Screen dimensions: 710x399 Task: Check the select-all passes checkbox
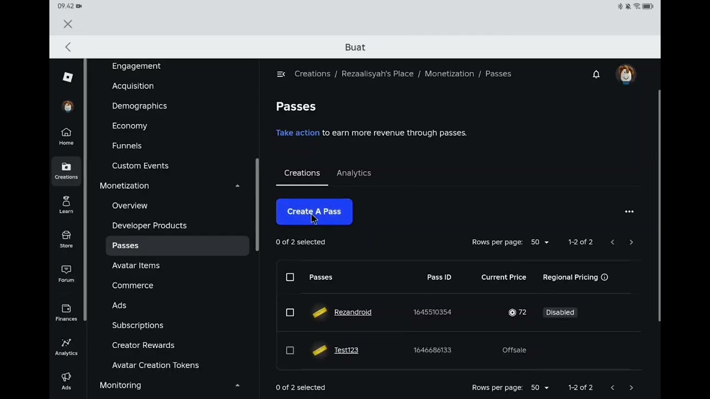point(290,277)
